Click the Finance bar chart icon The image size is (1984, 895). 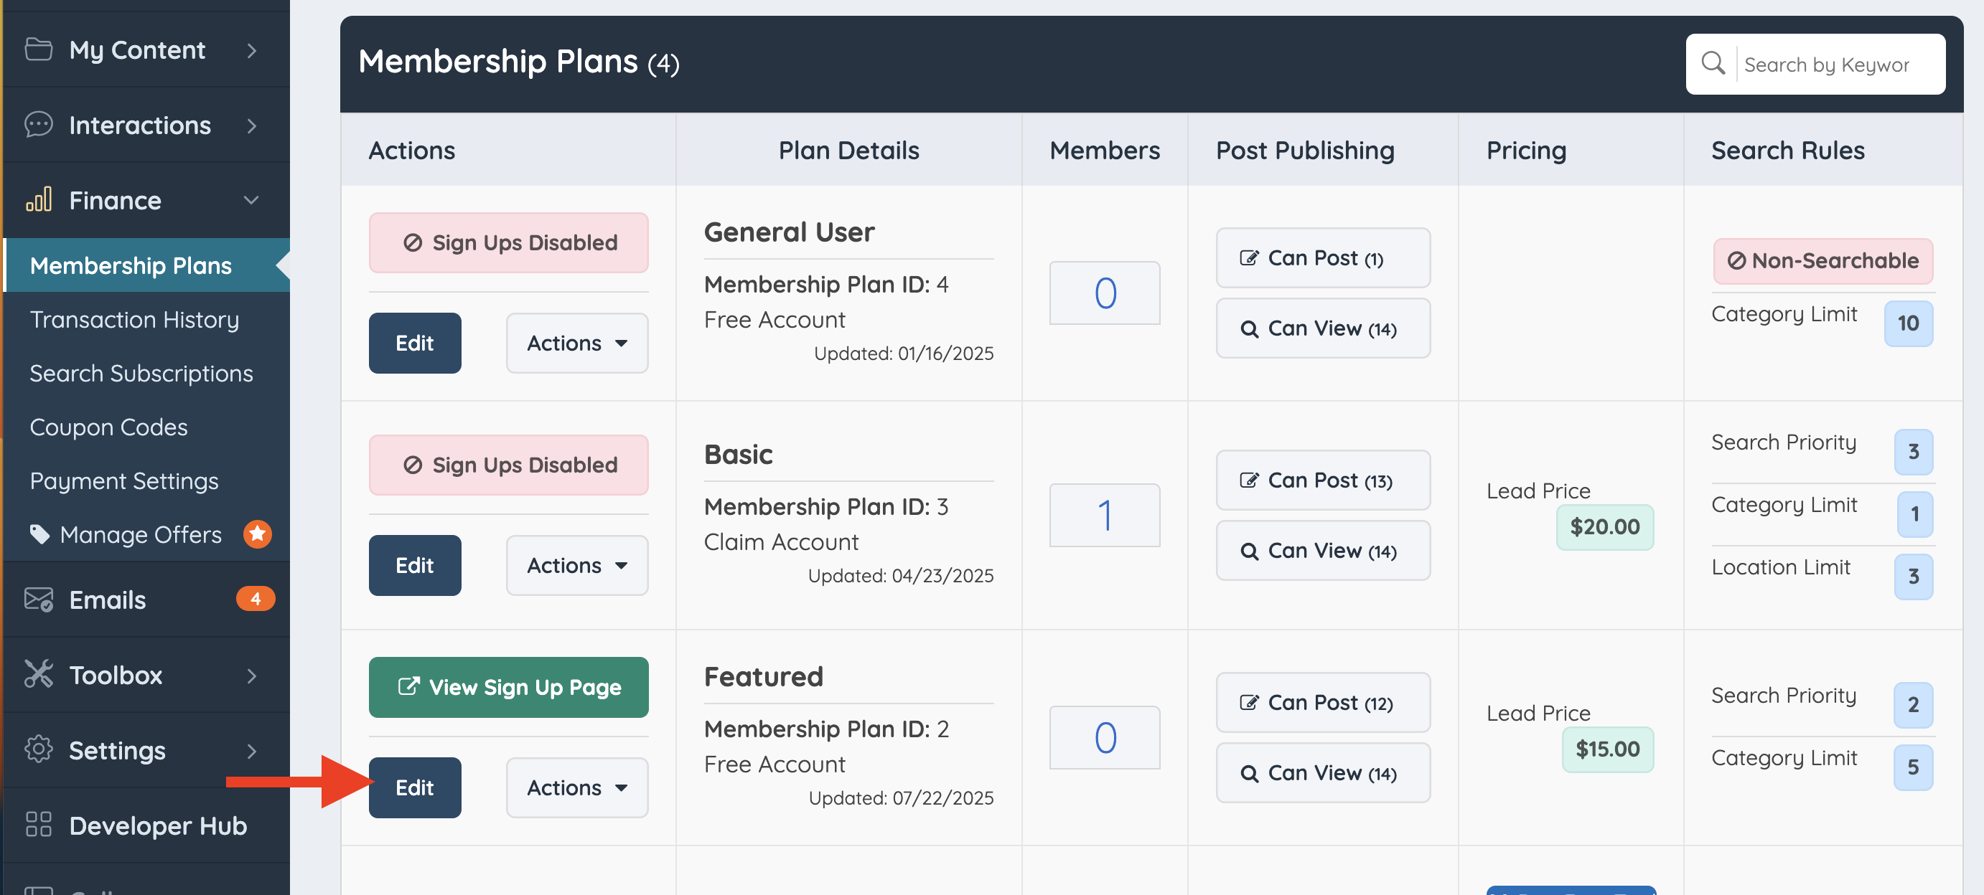point(39,200)
